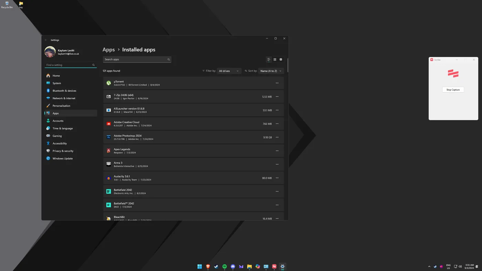Go back with the Settings back arrow
Screen dimensions: 482x271
tap(46, 40)
